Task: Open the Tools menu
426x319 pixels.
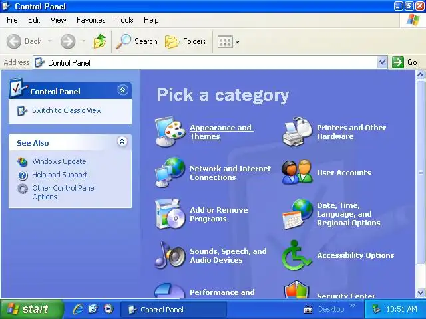Action: 124,20
